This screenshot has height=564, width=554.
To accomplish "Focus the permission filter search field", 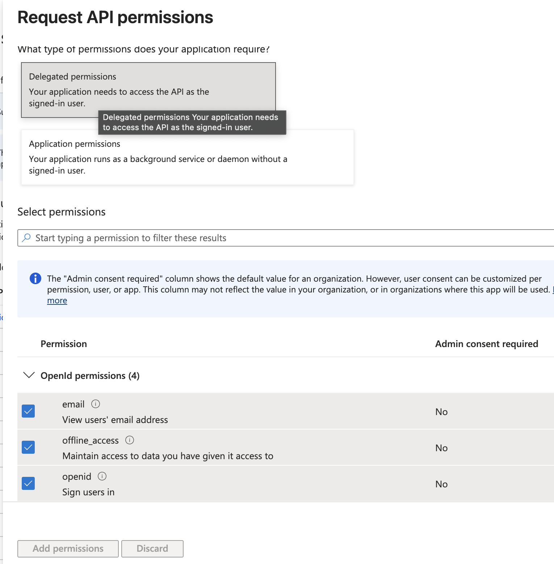I will (x=286, y=238).
